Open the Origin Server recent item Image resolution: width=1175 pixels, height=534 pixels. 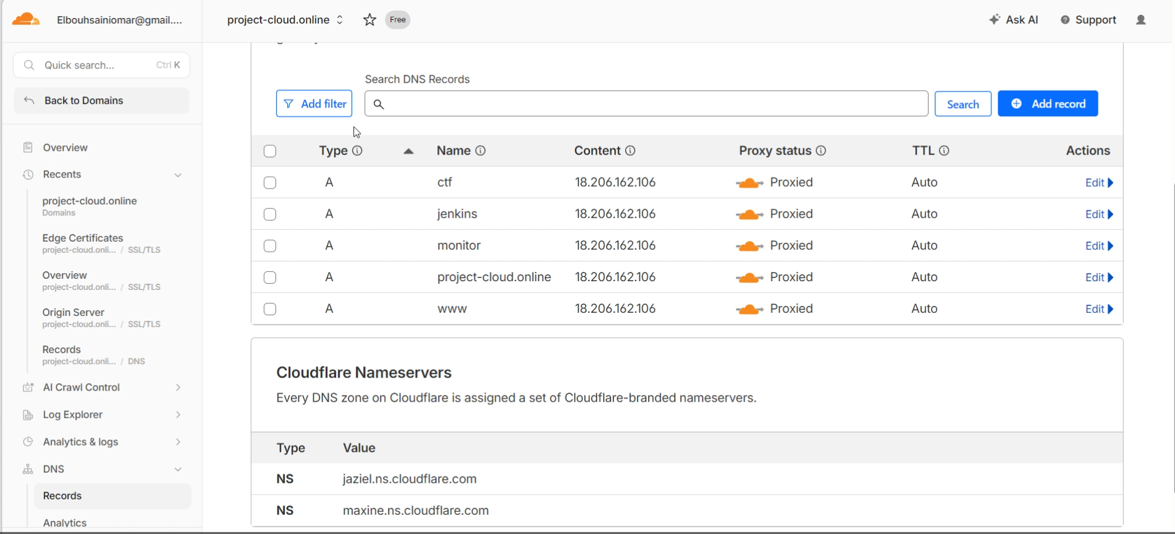pyautogui.click(x=102, y=318)
